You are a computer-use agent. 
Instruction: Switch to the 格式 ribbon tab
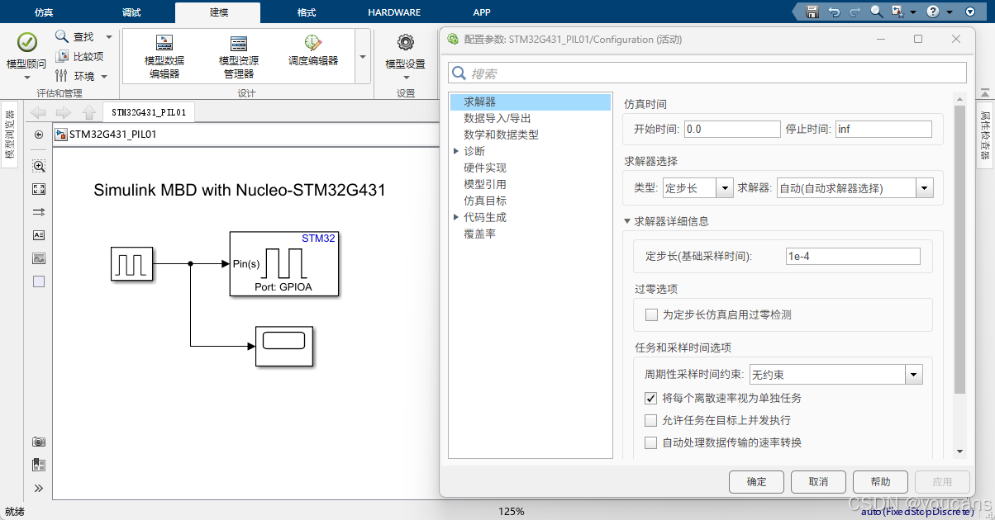pos(306,12)
